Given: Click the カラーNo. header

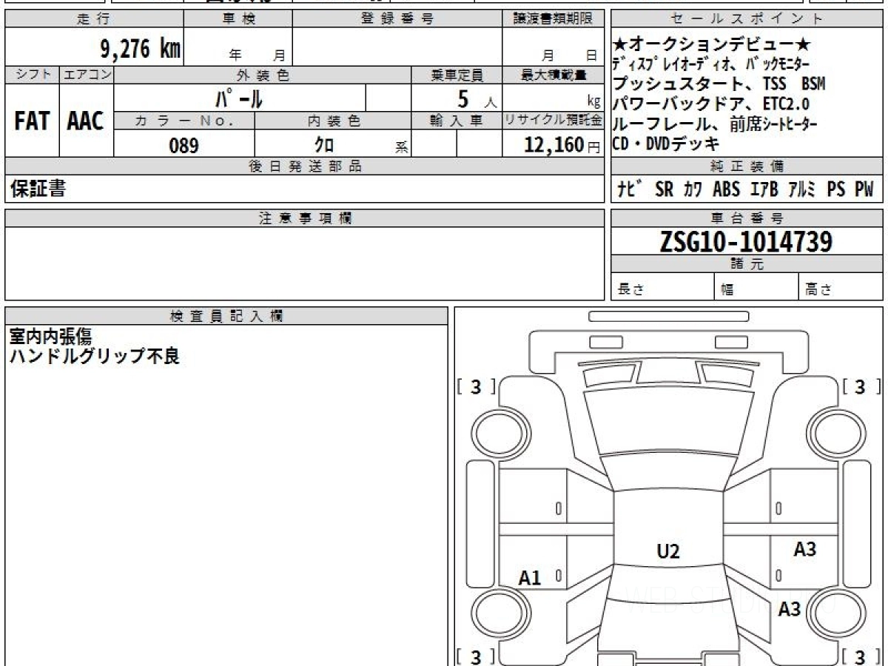Looking at the screenshot, I should coord(184,121).
